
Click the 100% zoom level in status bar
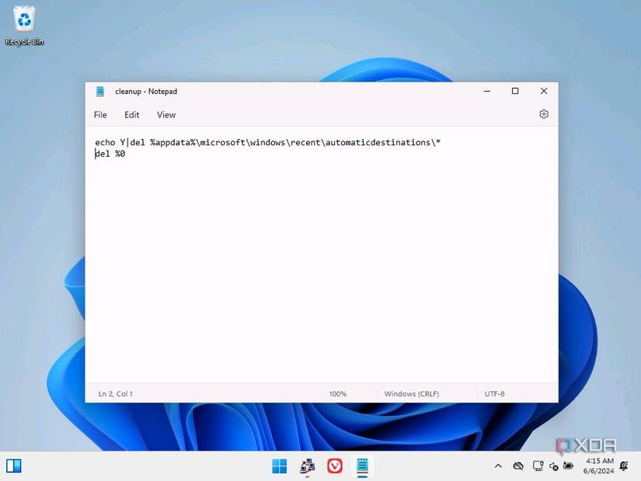[338, 394]
